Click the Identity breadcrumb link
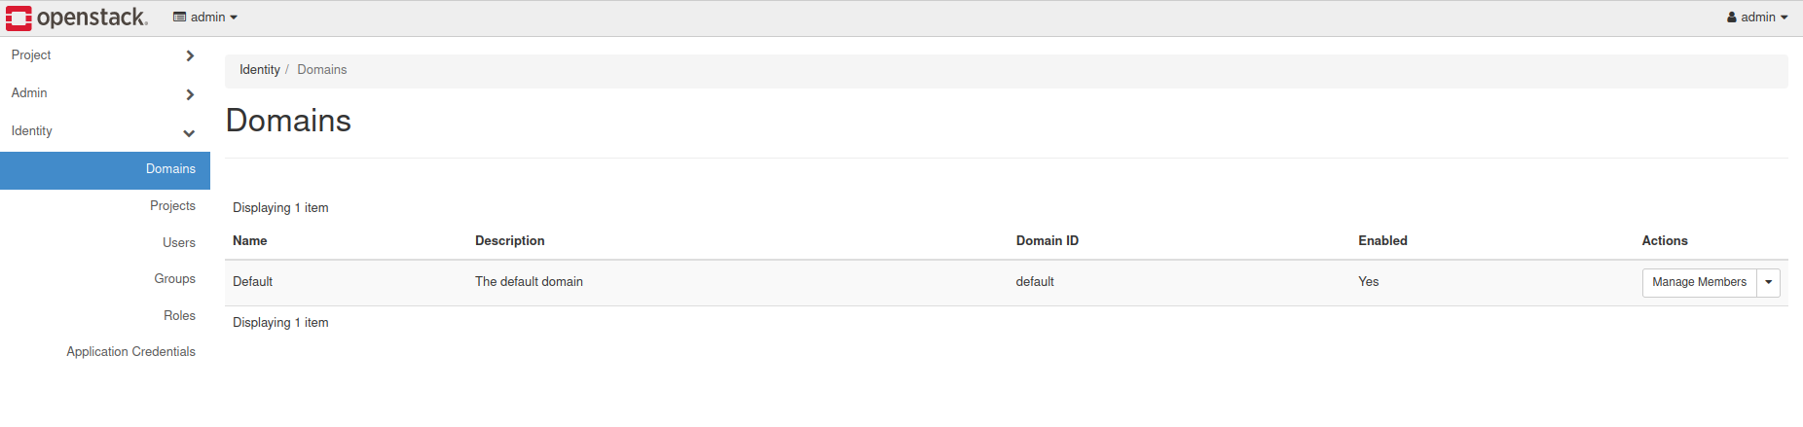1803x427 pixels. point(259,70)
